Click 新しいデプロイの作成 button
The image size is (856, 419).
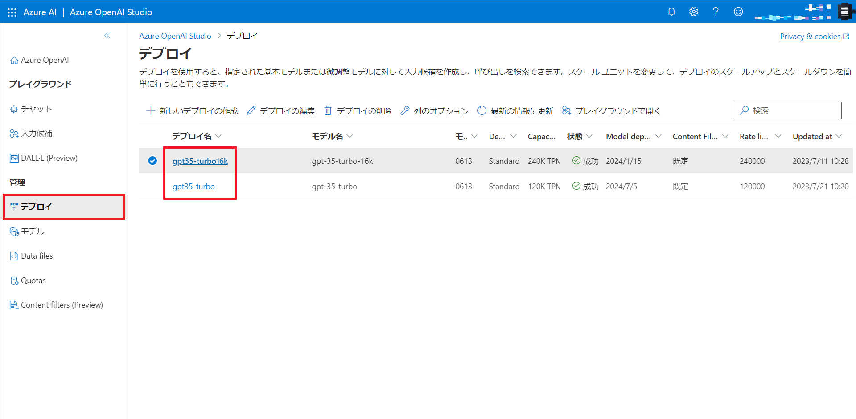(192, 110)
